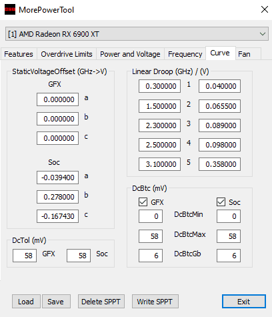Click the MorePowerTool app icon in title bar
Image resolution: width=272 pixels, height=317 pixels.
tap(10, 9)
